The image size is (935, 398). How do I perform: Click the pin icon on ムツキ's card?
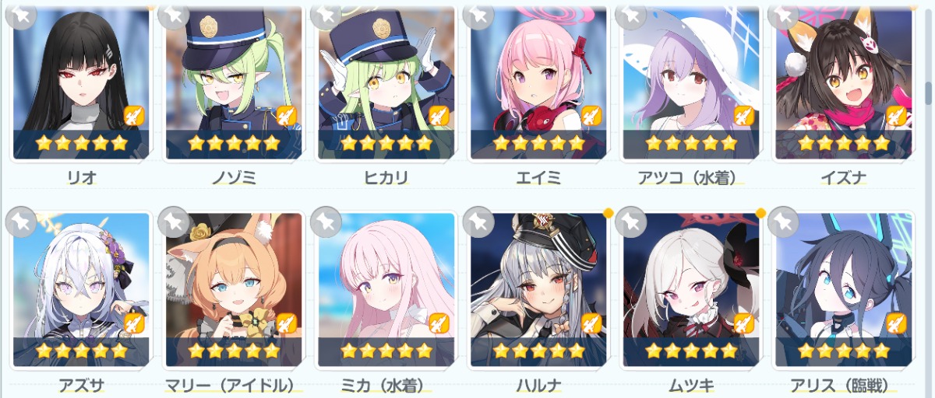[633, 223]
